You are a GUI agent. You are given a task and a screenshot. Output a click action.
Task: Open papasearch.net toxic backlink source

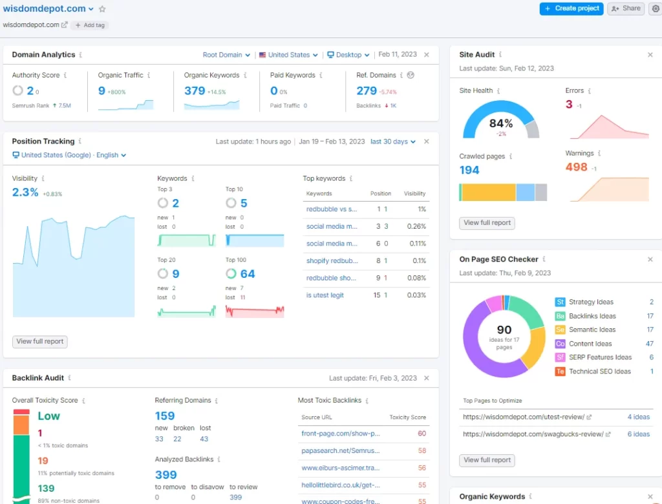click(x=341, y=451)
